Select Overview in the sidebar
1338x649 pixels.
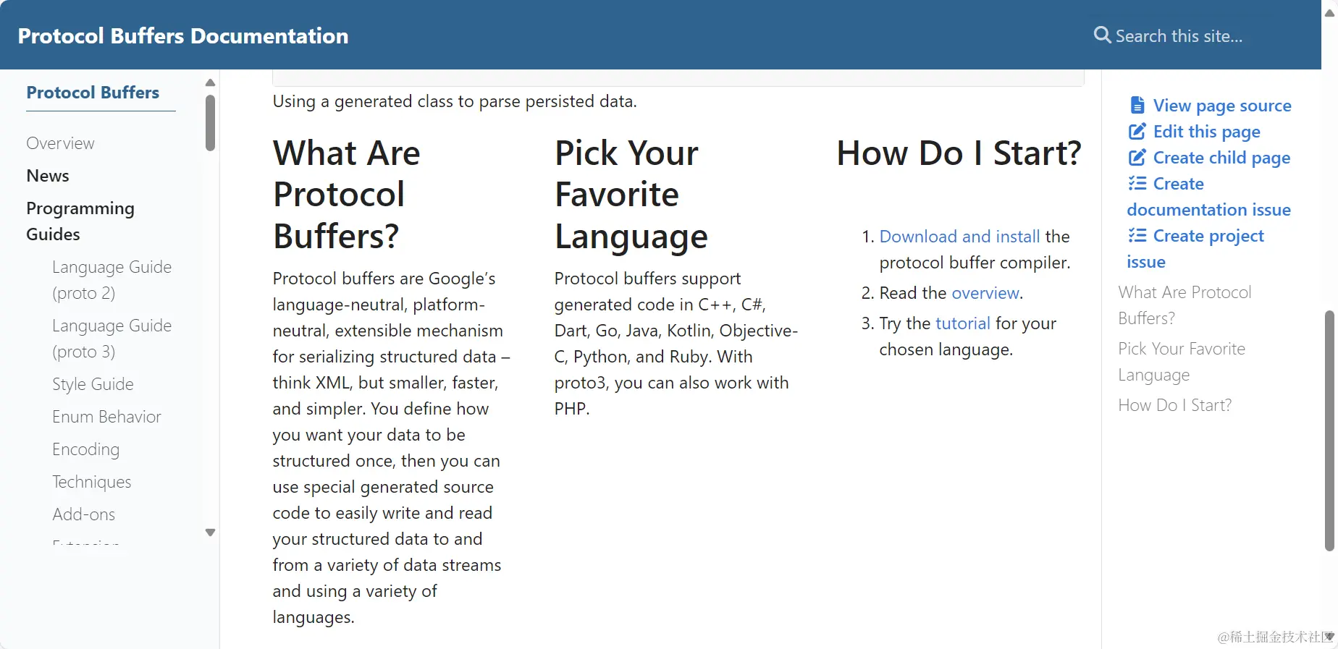click(x=60, y=143)
